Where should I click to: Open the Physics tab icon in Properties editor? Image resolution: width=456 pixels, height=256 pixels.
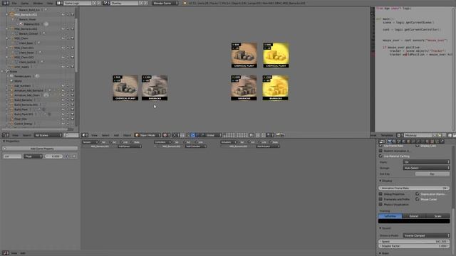pyautogui.click(x=442, y=142)
